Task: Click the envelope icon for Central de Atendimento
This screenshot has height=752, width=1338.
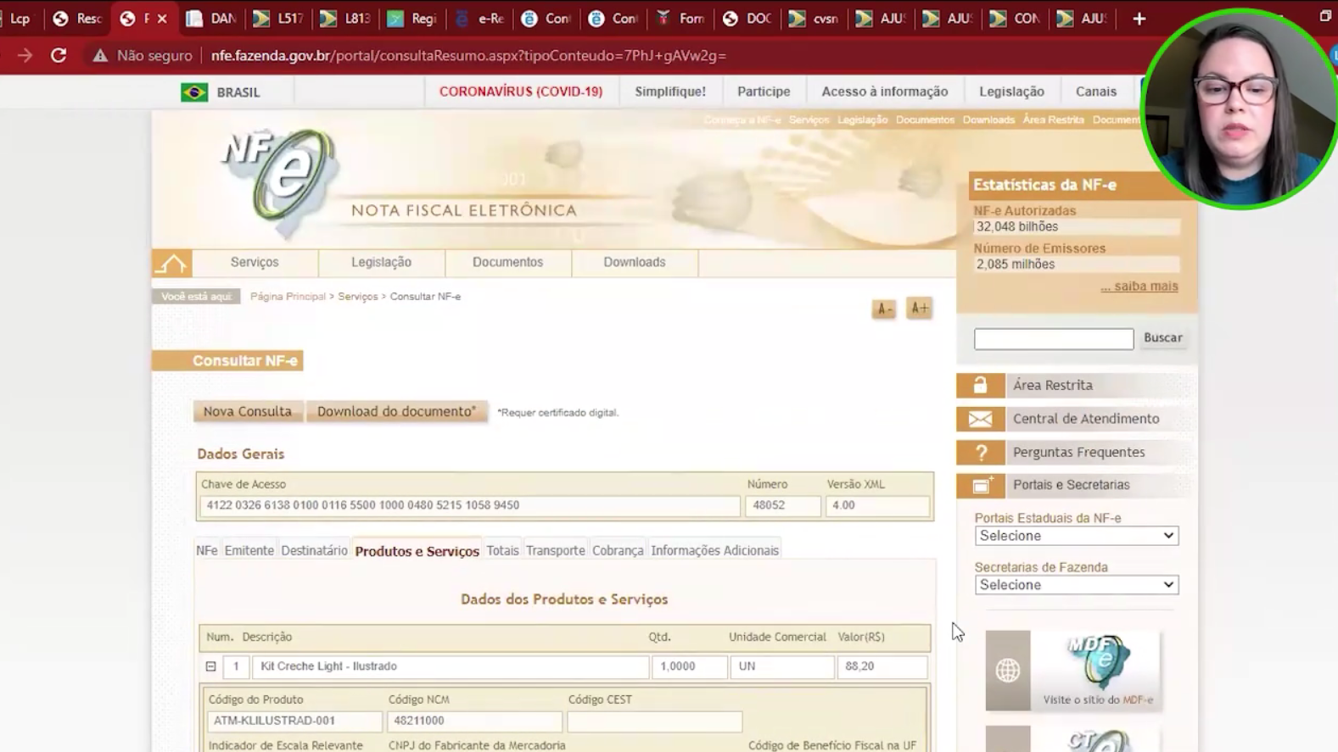Action: coord(981,419)
